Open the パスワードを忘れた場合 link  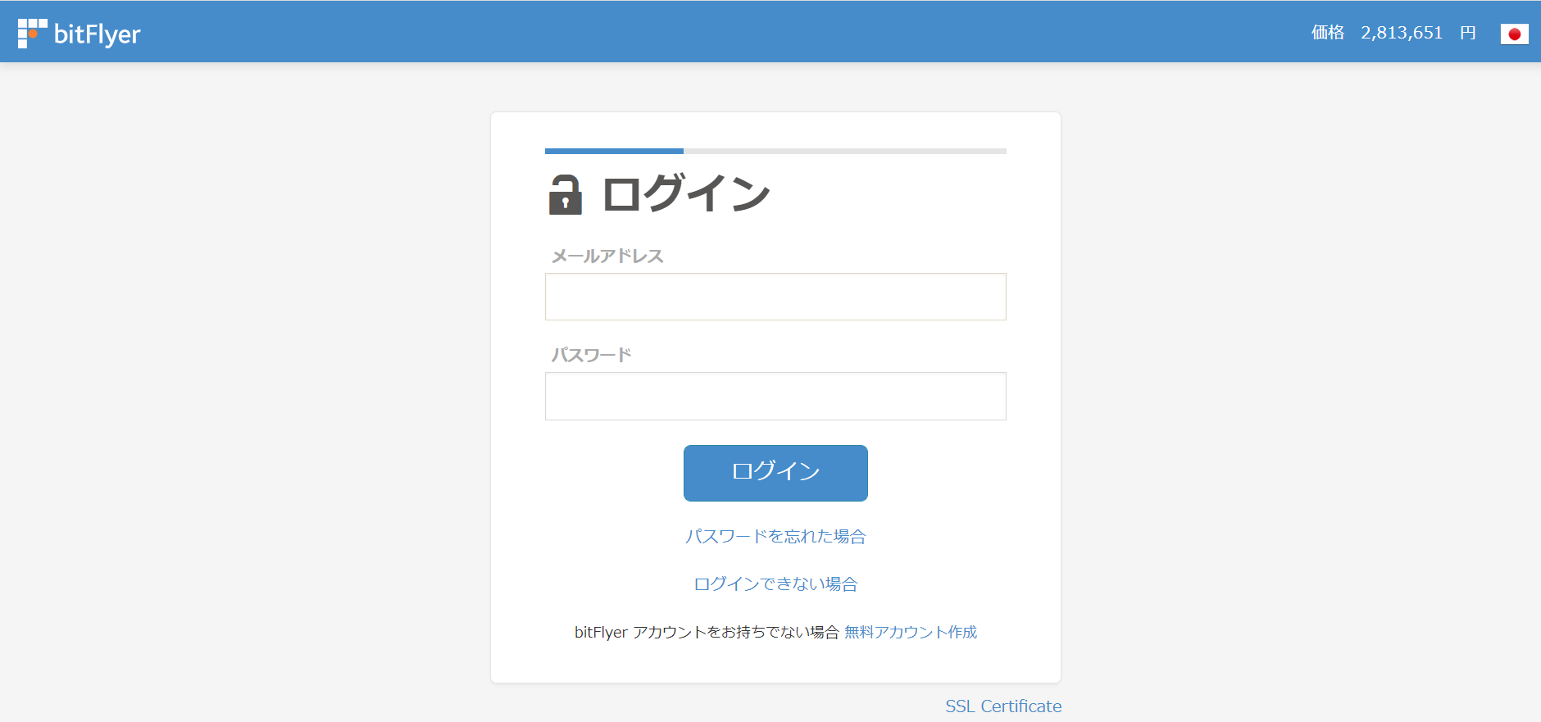pos(775,536)
